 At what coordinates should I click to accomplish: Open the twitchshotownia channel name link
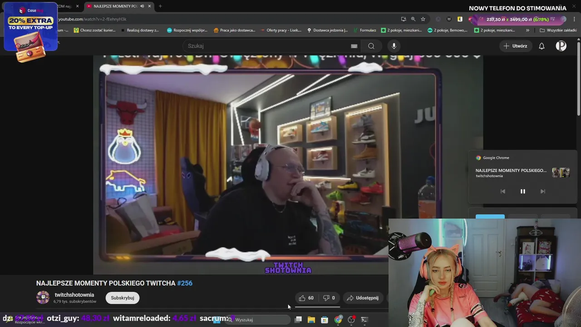tap(74, 295)
